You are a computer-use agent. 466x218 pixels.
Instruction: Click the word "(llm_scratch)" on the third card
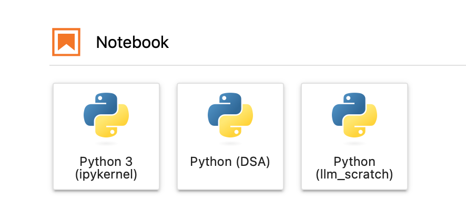coord(354,175)
